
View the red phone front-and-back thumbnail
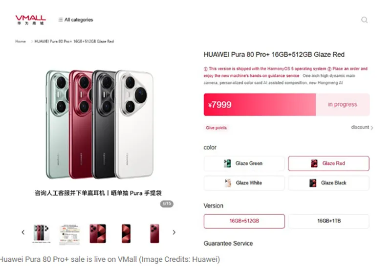(x=98, y=233)
